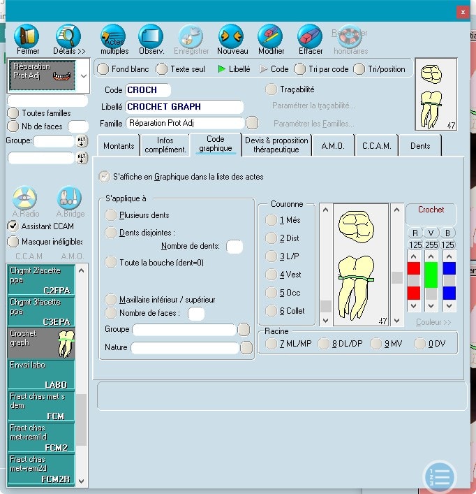Open the A.Bridge assistant icon

(69, 198)
